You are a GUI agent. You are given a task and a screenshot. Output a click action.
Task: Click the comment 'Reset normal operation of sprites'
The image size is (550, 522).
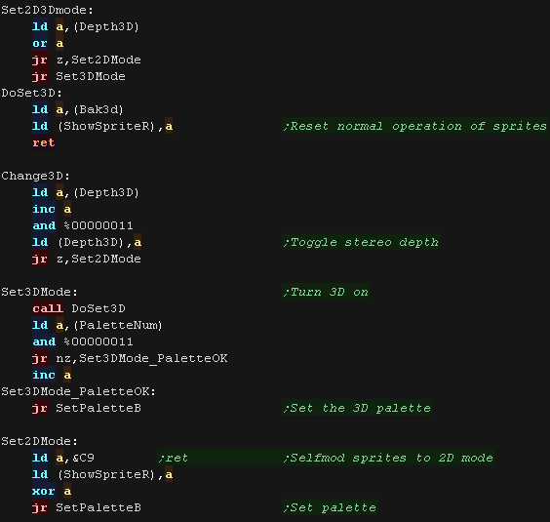[415, 126]
